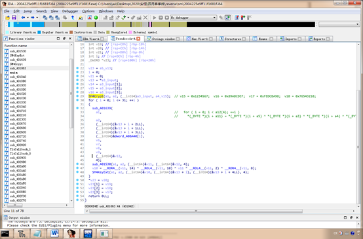Image resolution: width=363 pixels, height=239 pixels.
Task: Click the functions list vertical scrollbar thumb
Action: coord(71,93)
